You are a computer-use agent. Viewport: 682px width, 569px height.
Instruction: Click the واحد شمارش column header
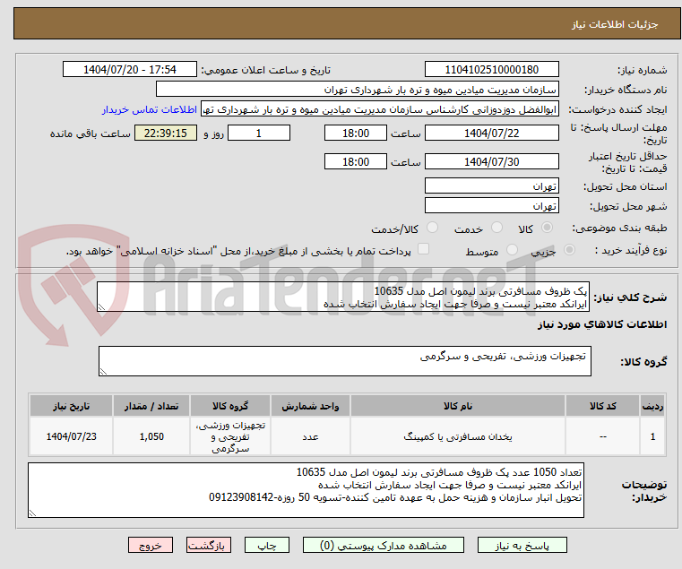coord(310,406)
